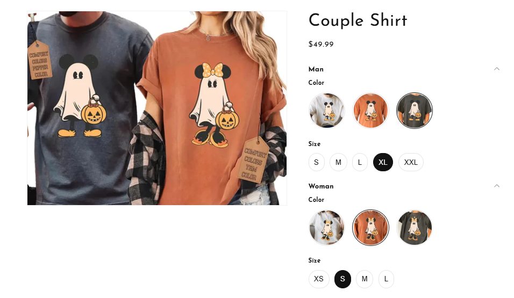This screenshot has height=298, width=514.
Task: Pick Man size XXL
Action: tap(411, 162)
